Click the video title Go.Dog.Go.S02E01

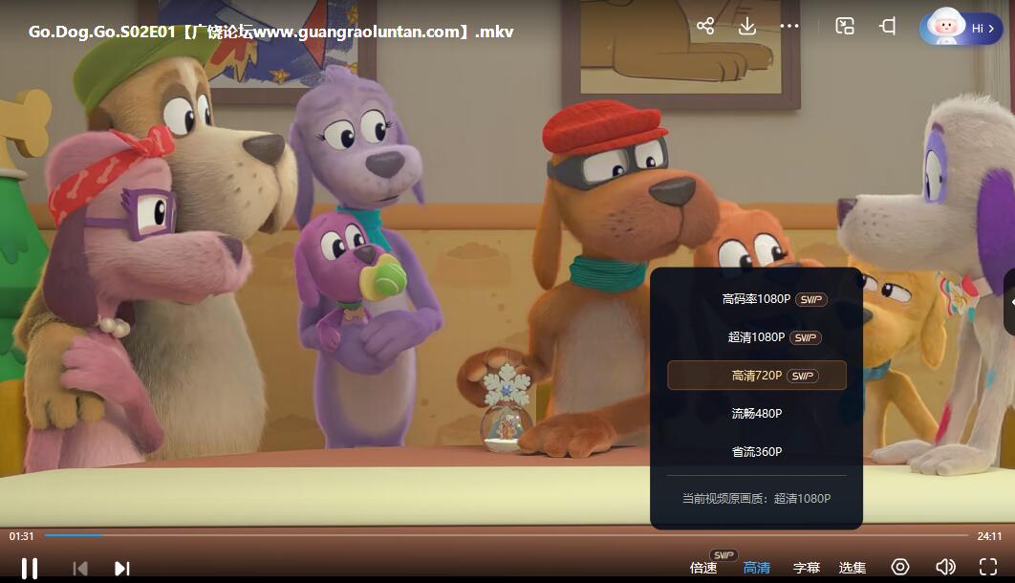pyautogui.click(x=270, y=32)
